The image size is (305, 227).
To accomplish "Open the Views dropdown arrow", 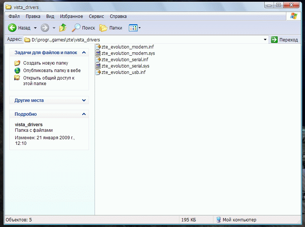I will click(140, 28).
